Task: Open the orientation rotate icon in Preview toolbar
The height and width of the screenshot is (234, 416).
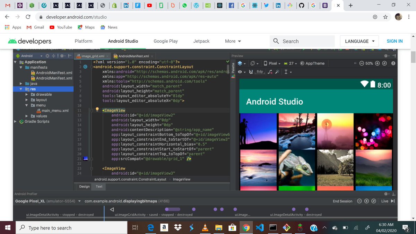Action: pyautogui.click(x=254, y=63)
